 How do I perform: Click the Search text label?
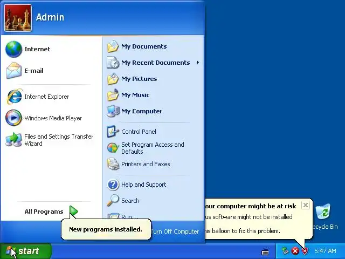coord(130,201)
